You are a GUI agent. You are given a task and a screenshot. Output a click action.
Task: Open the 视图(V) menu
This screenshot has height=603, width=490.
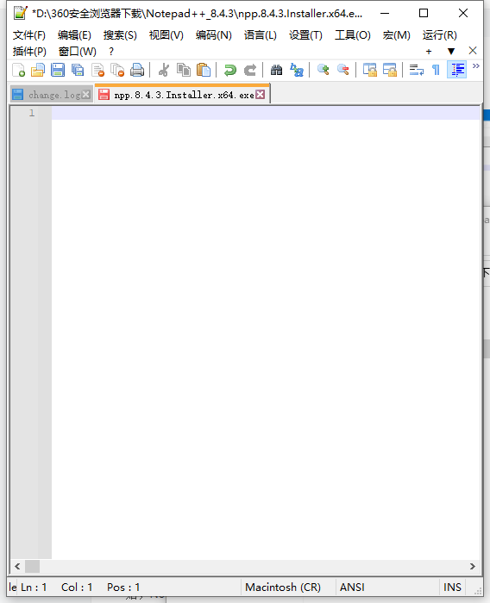166,35
